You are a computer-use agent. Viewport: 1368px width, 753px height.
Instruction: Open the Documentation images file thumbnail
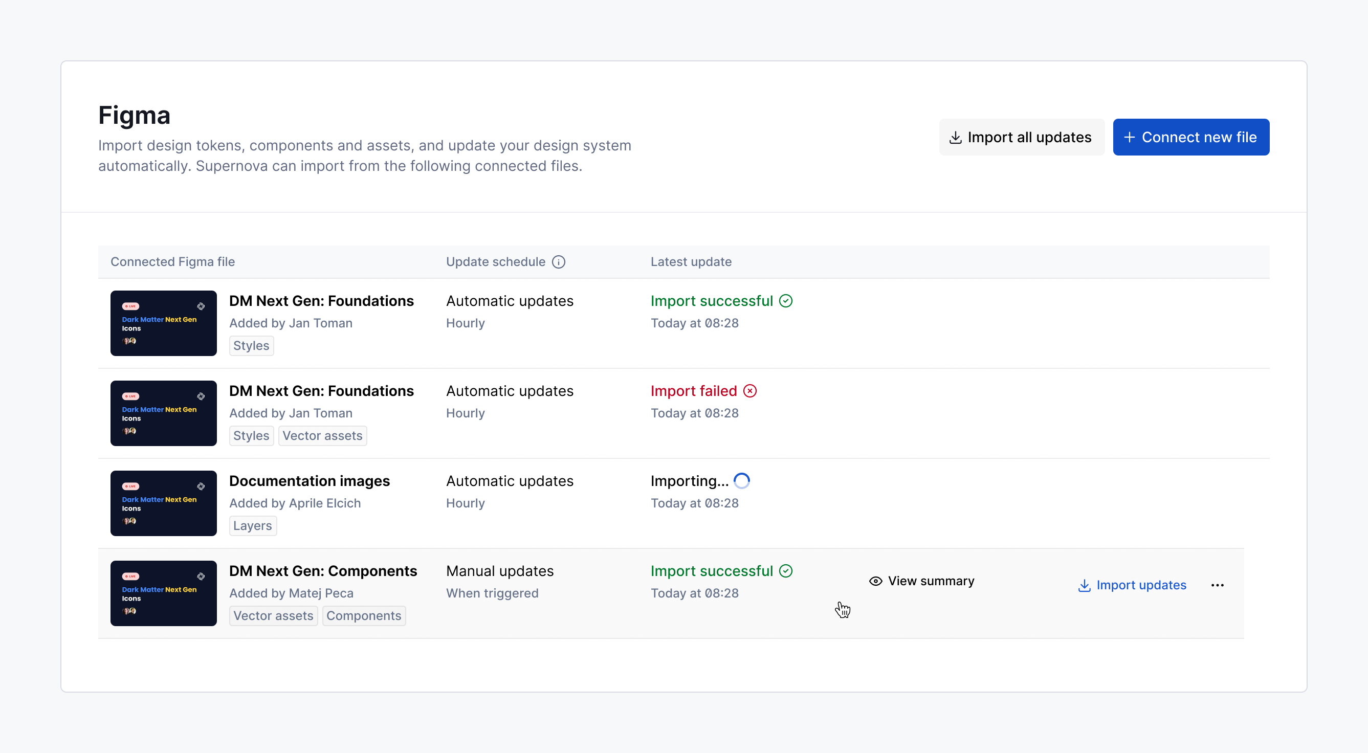pos(164,503)
